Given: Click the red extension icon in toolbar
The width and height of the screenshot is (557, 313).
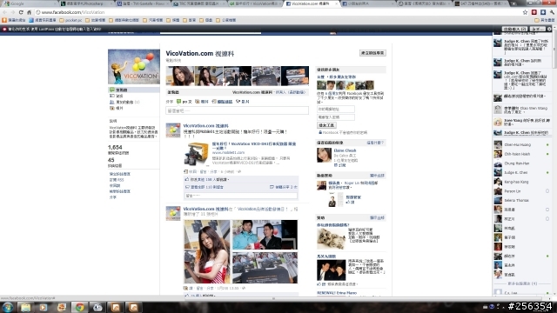Looking at the screenshot, I should tap(534, 12).
